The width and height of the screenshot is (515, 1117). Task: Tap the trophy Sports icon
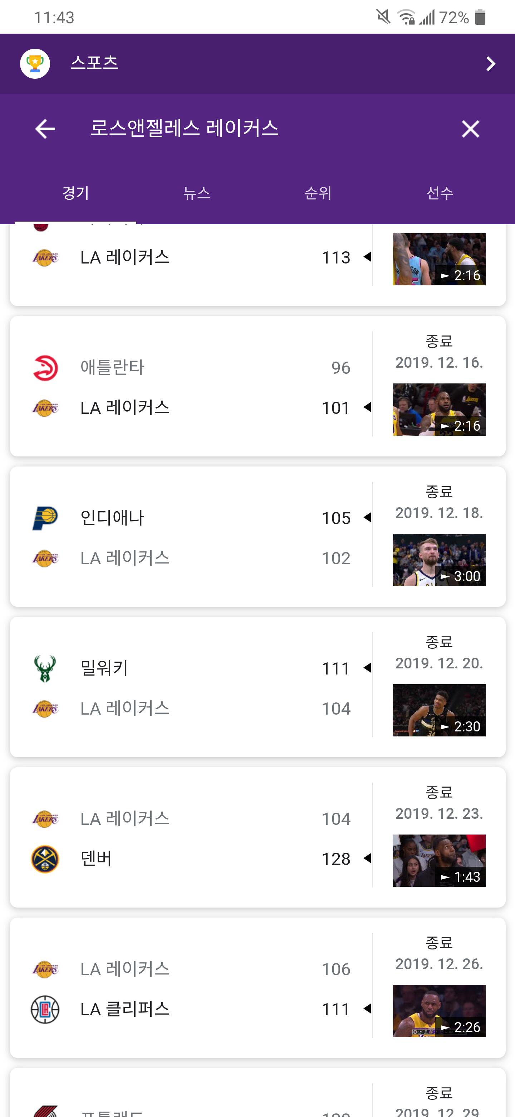point(35,64)
